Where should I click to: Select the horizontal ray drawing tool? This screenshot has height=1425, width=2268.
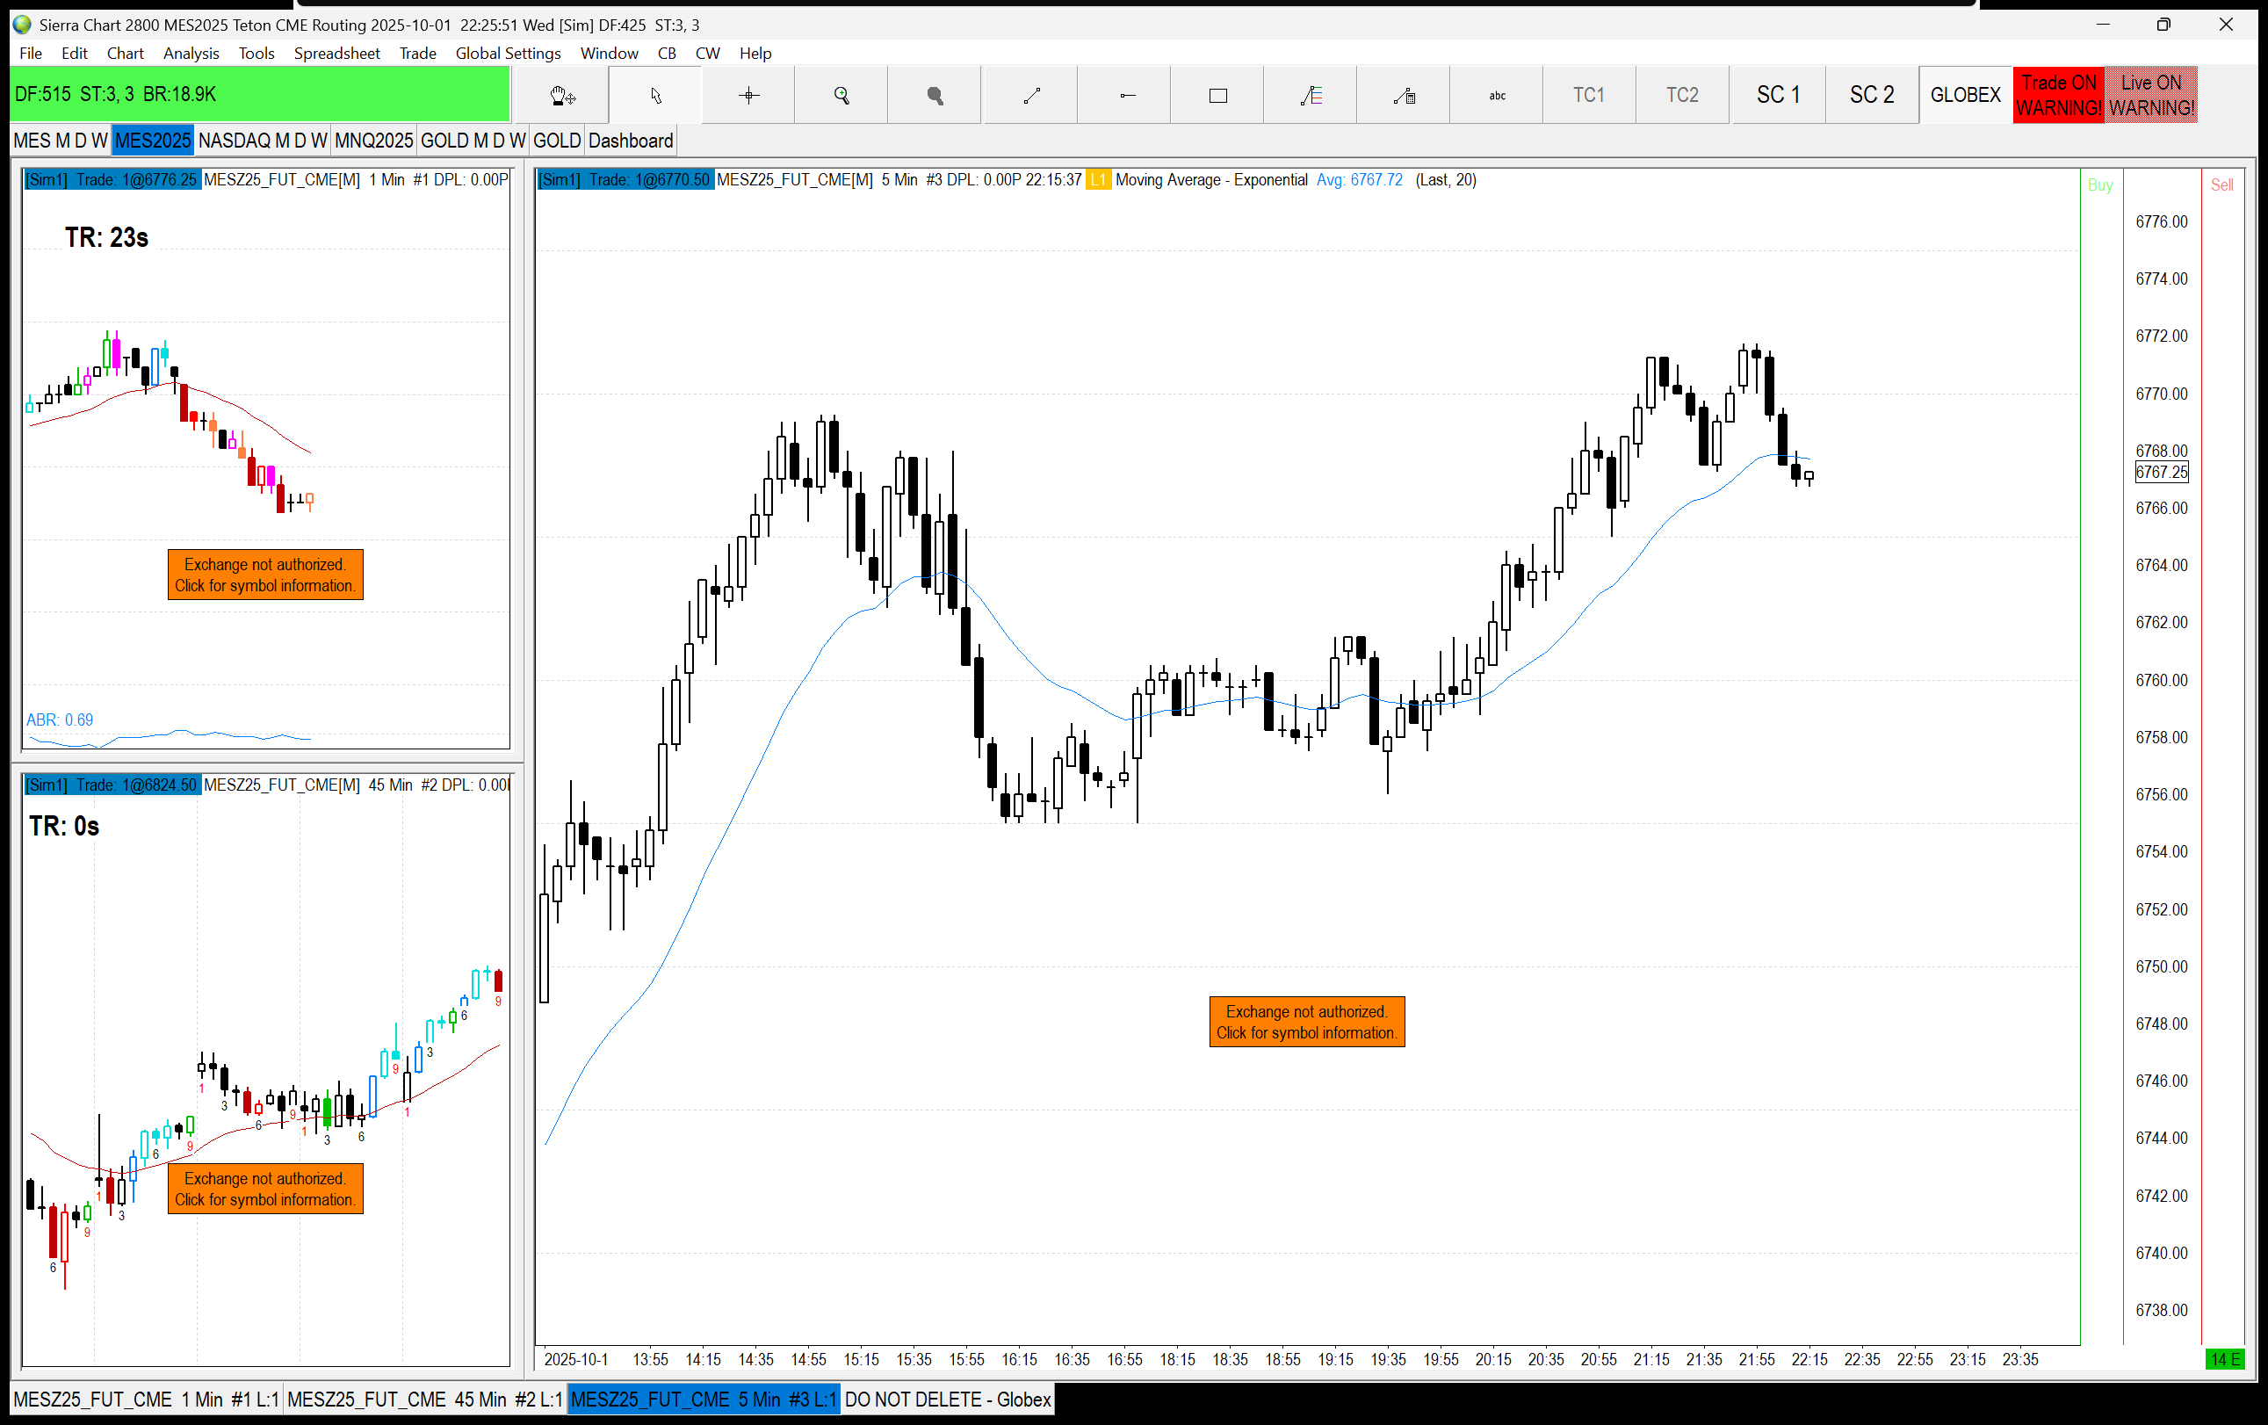coord(1126,95)
